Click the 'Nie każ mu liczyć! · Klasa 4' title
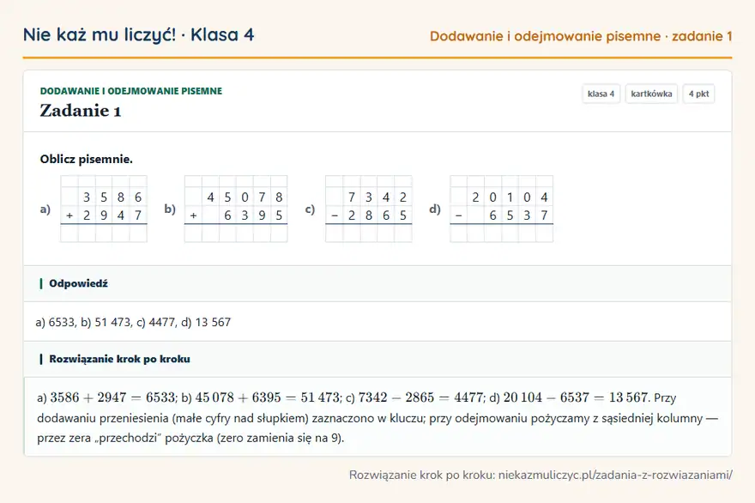755x503 pixels. (139, 35)
